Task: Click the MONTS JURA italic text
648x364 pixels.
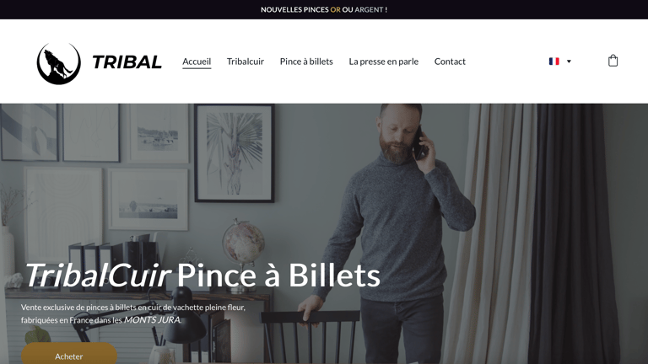Action: pyautogui.click(x=152, y=320)
